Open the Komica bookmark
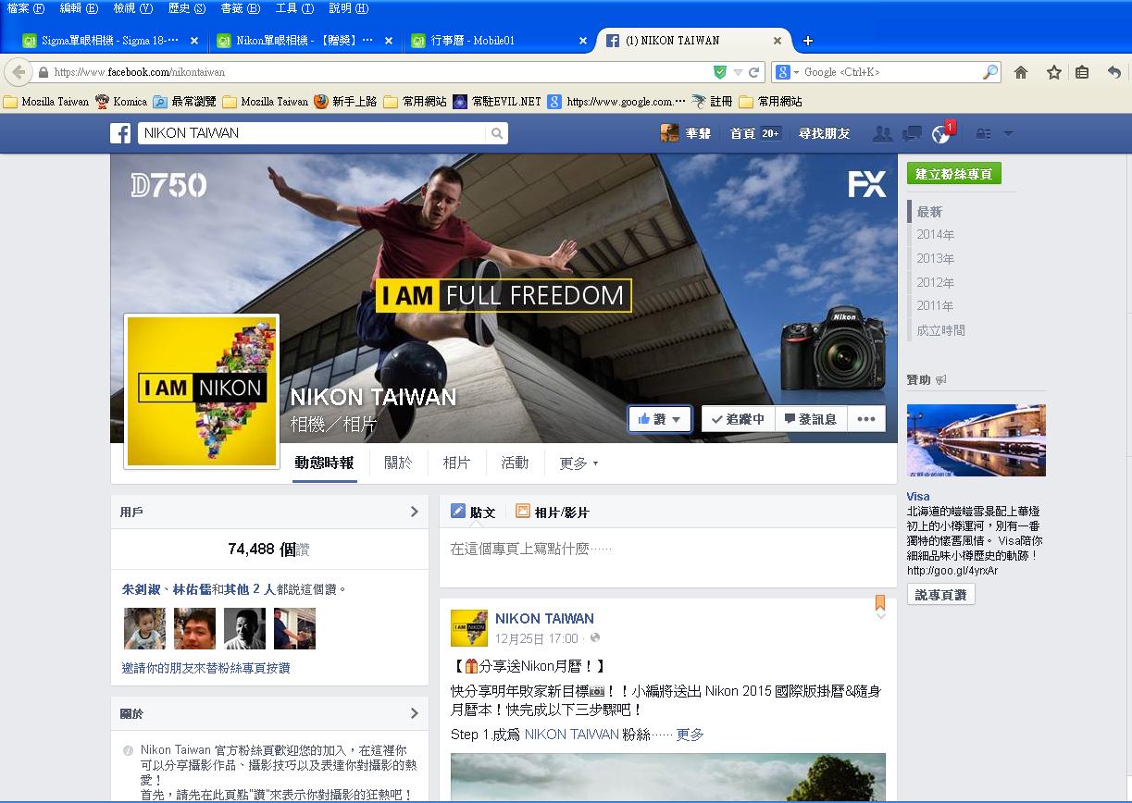 pyautogui.click(x=121, y=102)
